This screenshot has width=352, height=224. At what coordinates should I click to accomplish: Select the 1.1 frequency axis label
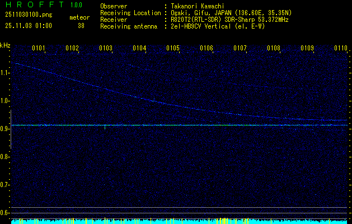(x=5, y=73)
